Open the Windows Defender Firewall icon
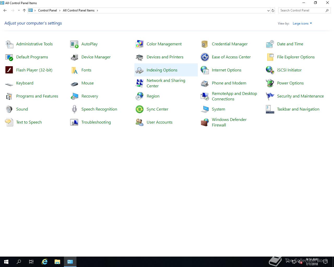Image resolution: width=334 pixels, height=267 pixels. coord(205,122)
